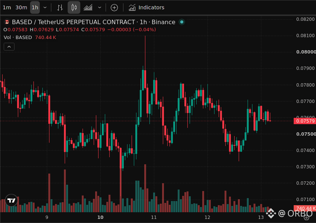Click date label 13 on time axis
Screen dimensions: 316x223
(261, 217)
